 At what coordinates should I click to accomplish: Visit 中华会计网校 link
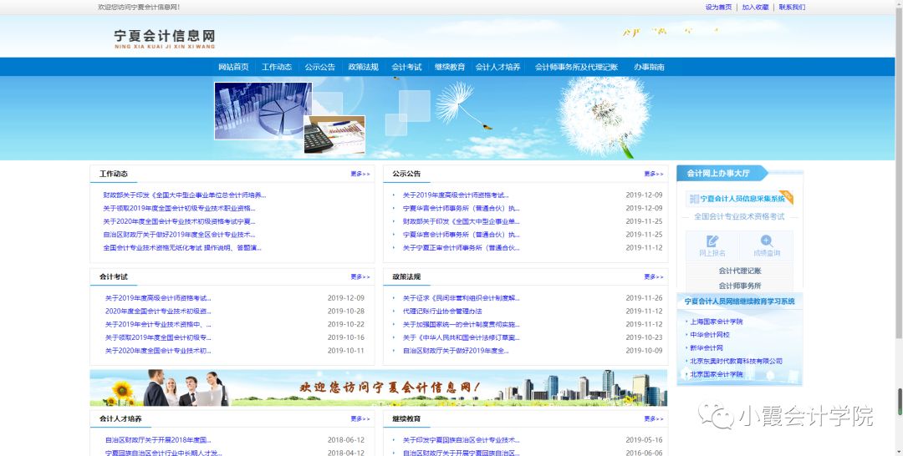coord(710,335)
